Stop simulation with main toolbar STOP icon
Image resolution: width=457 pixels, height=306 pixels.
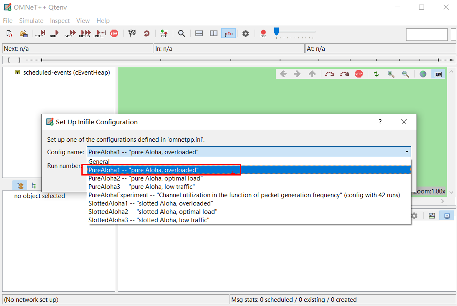(114, 33)
